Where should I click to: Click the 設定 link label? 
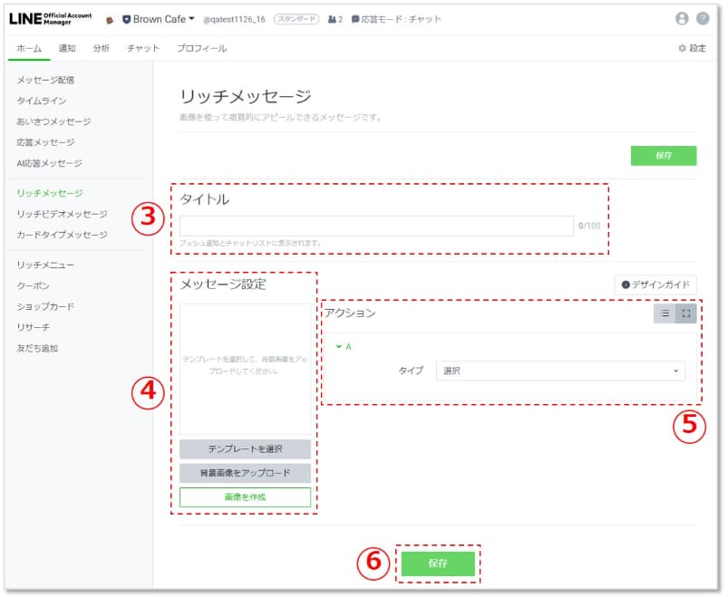tap(697, 48)
